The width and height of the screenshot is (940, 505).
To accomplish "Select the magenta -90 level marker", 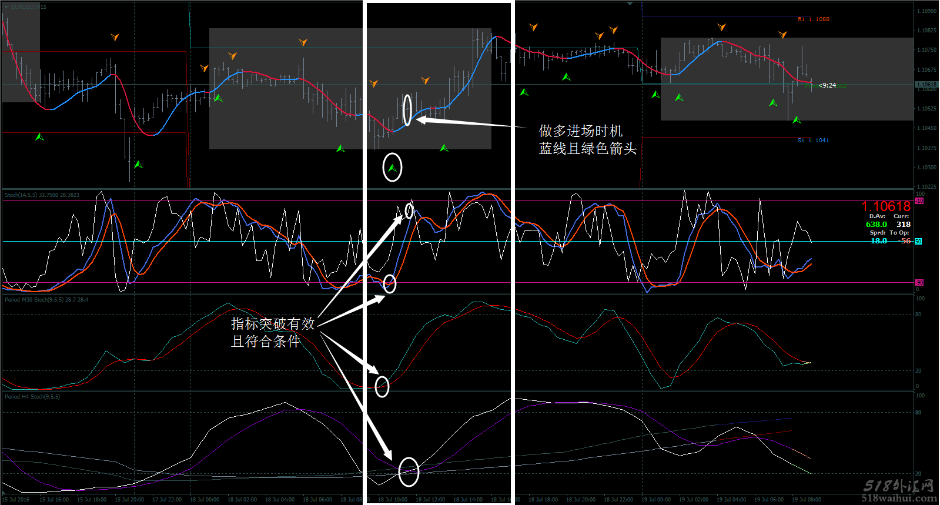I will 919,283.
